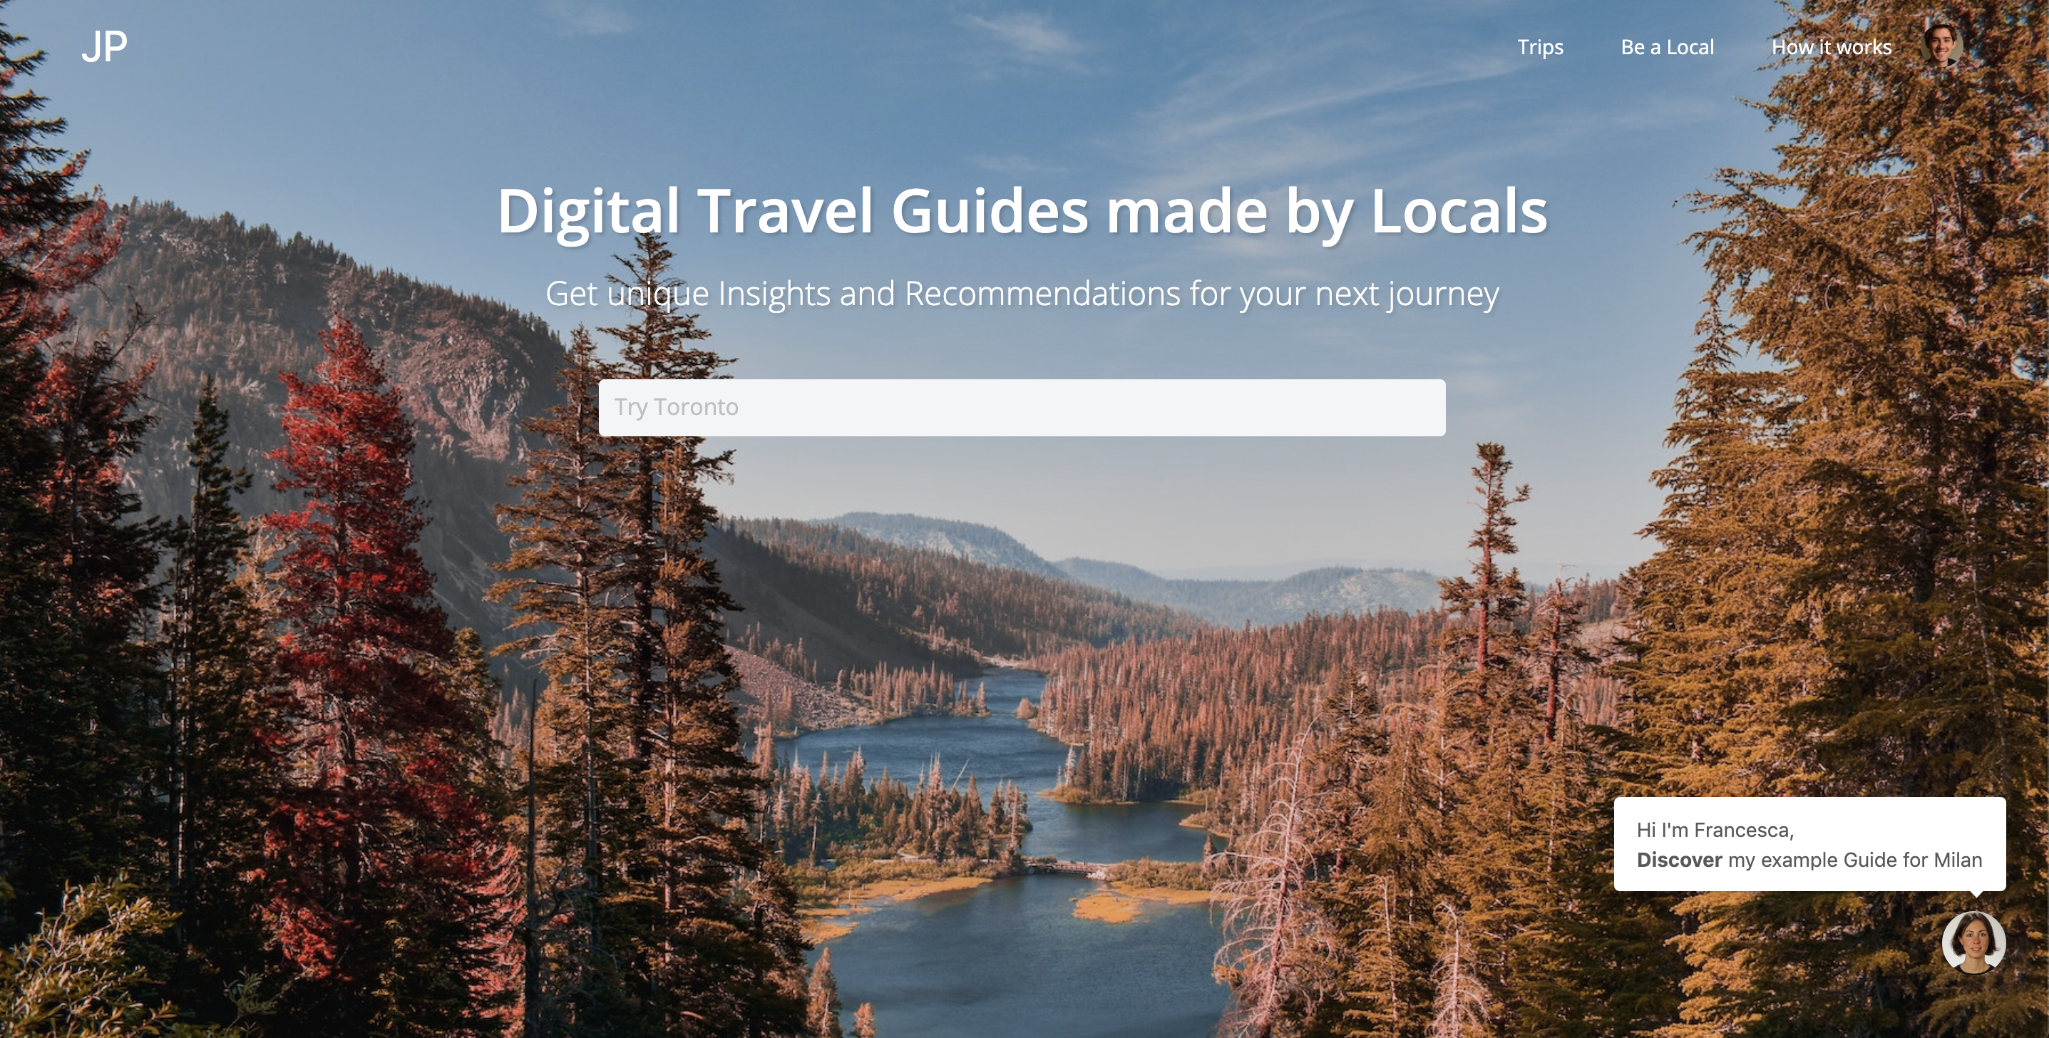Screen dimensions: 2049x1038
Task: Click the word Toronto in search placeholder
Action: pyautogui.click(x=695, y=407)
